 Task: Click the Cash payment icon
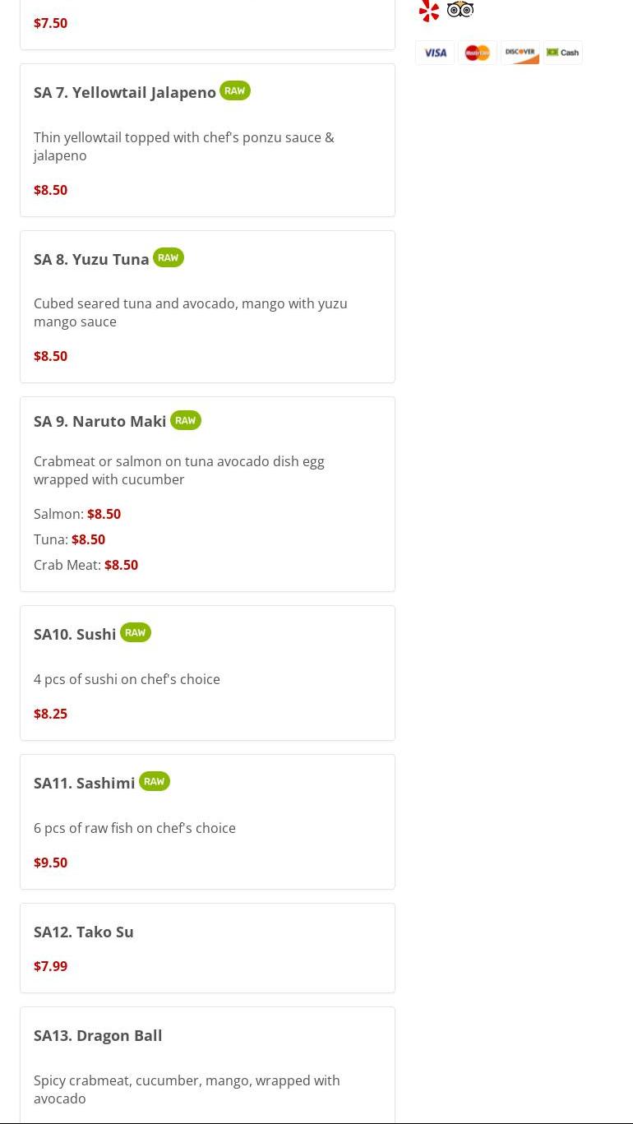pyautogui.click(x=563, y=53)
